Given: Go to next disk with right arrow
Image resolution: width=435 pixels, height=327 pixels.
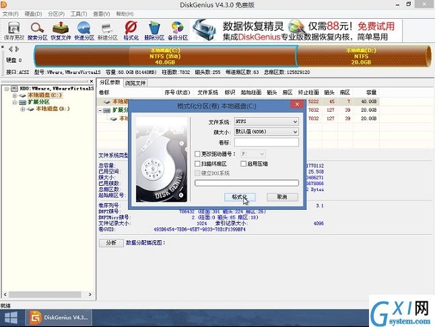Looking at the screenshot, I should (x=18, y=49).
